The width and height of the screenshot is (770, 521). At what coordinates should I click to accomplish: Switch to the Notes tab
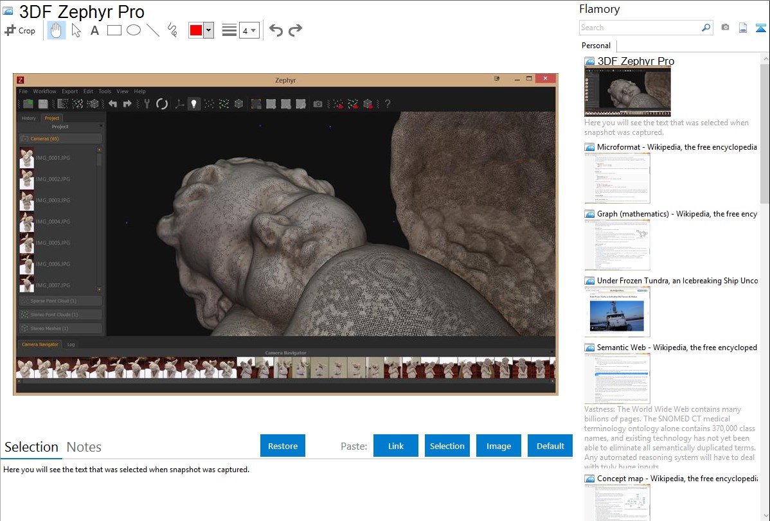(x=84, y=447)
